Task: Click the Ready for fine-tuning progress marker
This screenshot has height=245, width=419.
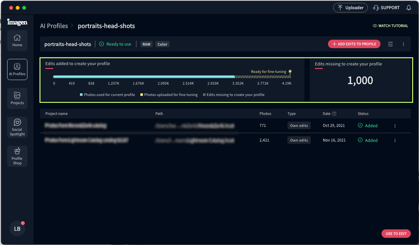Action: [x=290, y=72]
